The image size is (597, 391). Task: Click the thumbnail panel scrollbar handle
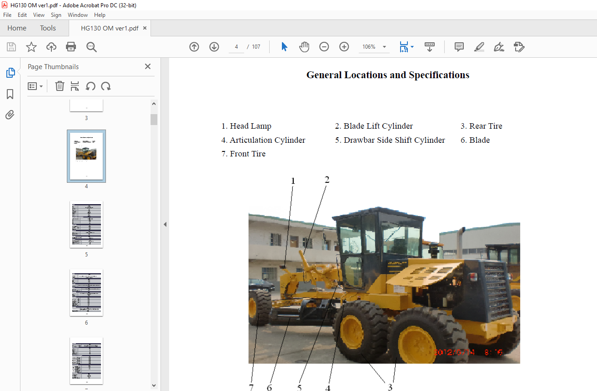click(154, 119)
